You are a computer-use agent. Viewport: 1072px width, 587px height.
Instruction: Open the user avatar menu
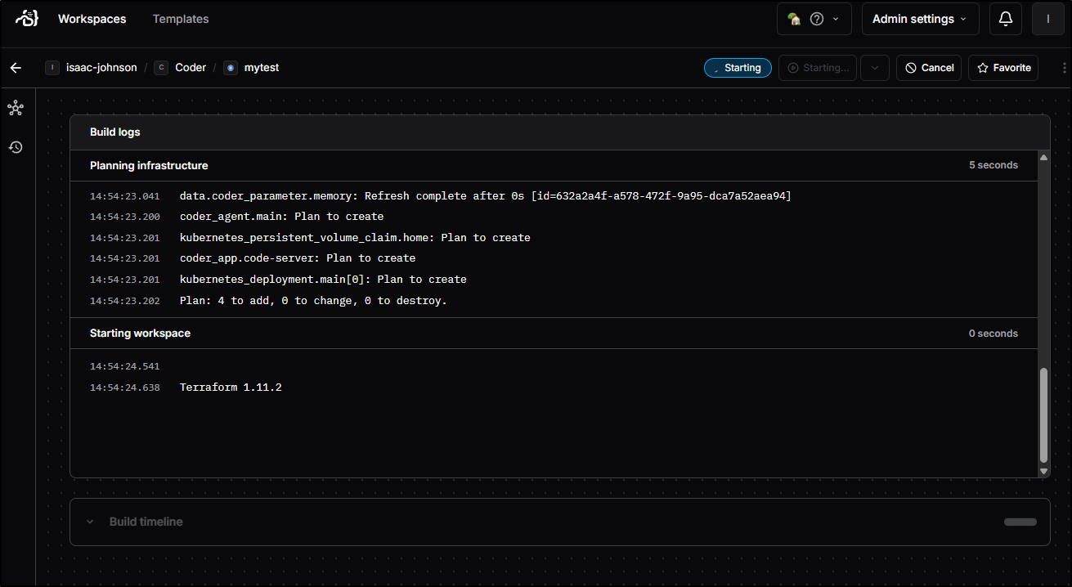pos(1048,19)
